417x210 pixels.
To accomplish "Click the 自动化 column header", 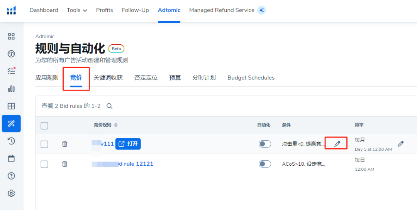I will tap(264, 125).
